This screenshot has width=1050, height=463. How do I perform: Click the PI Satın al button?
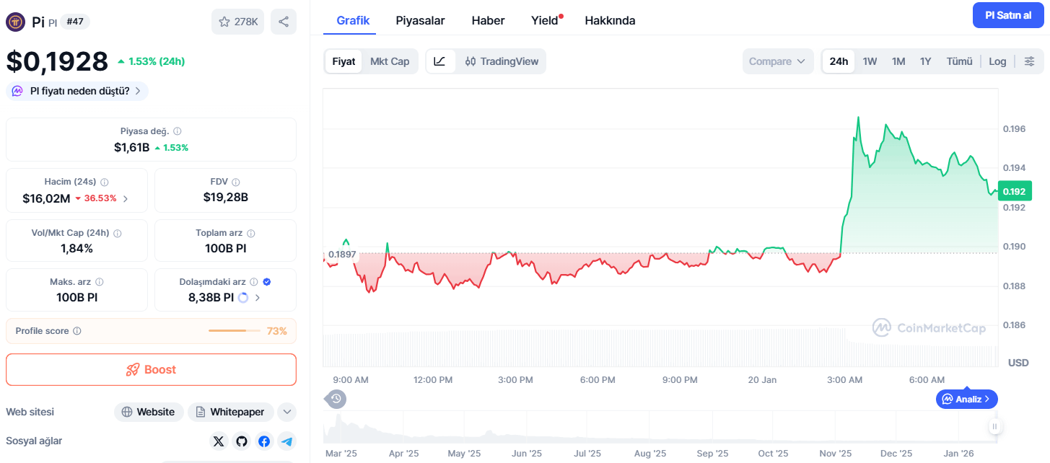(x=1008, y=15)
